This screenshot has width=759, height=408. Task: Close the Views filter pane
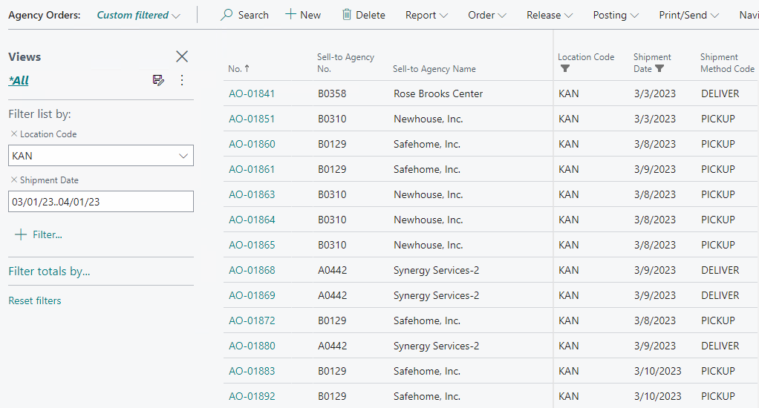tap(182, 56)
